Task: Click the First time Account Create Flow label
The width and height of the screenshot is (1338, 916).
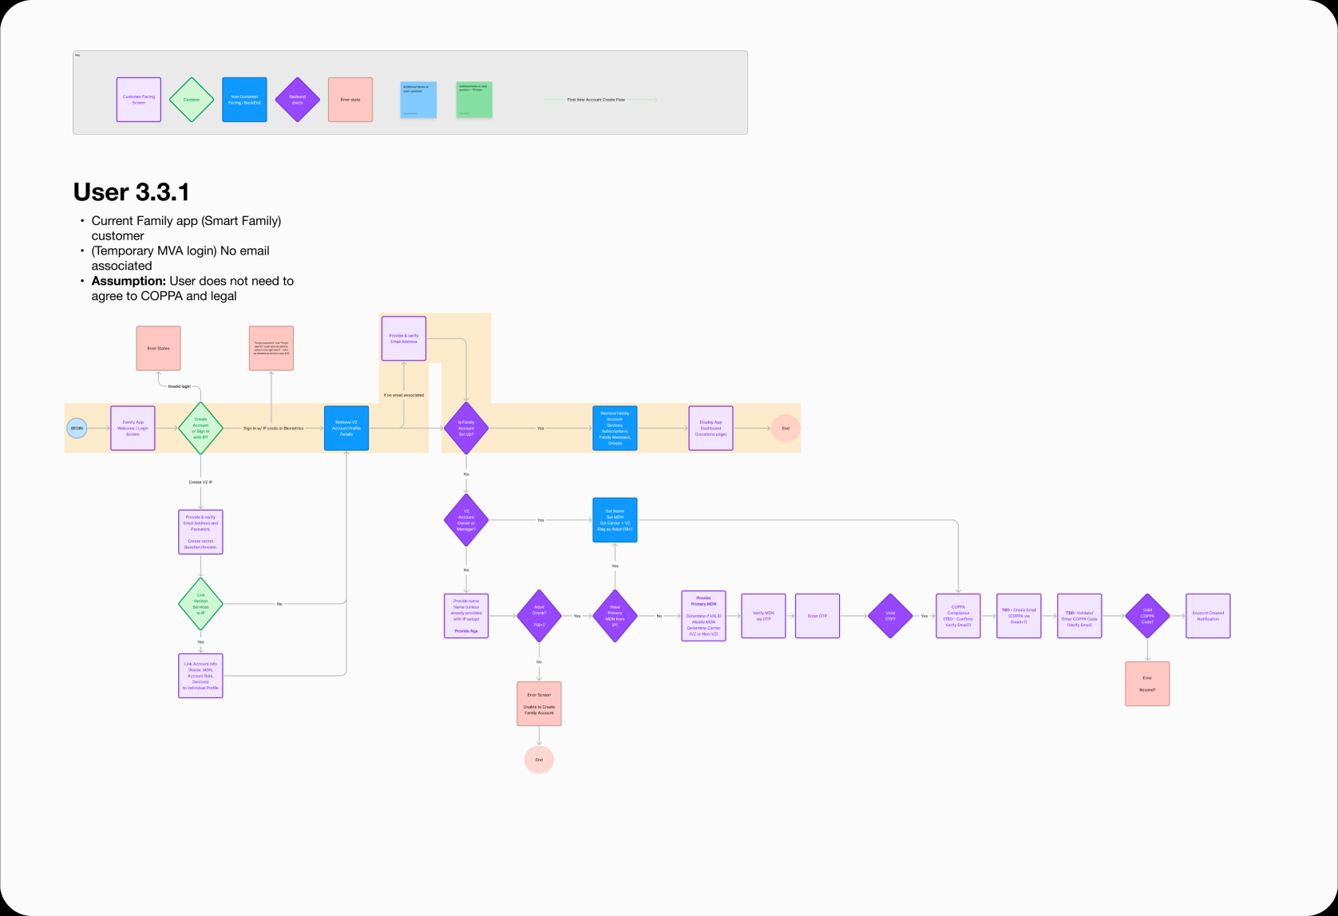Action: [596, 100]
